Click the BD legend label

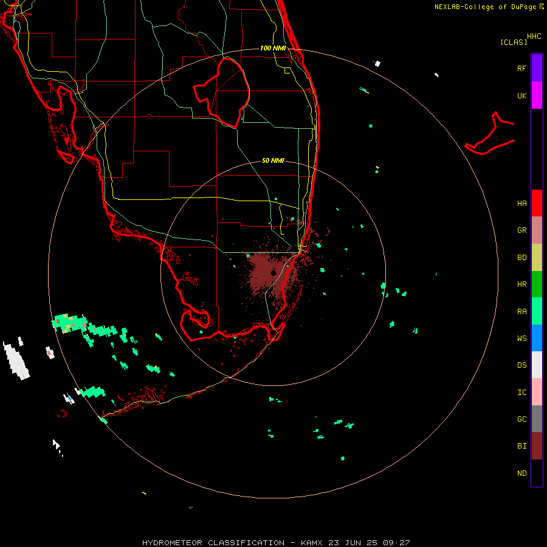tap(521, 258)
